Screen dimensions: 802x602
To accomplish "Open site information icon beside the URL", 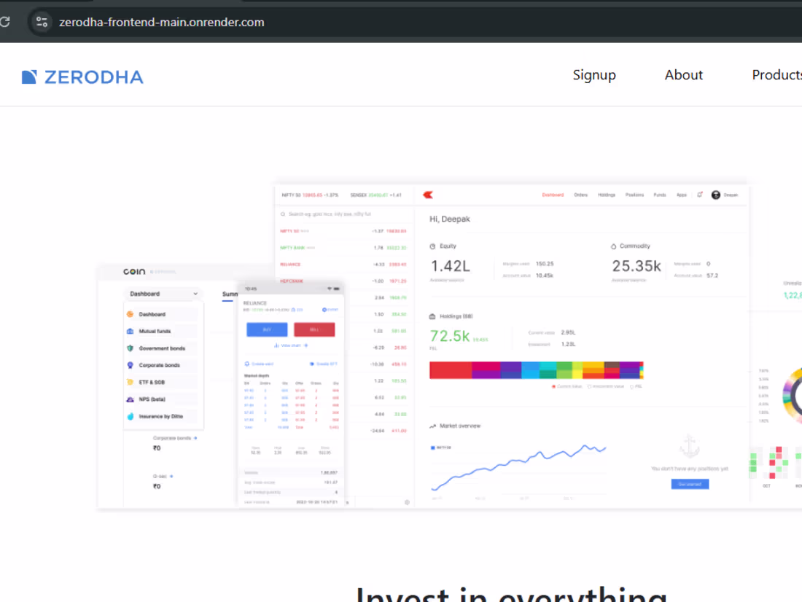I will coord(42,22).
